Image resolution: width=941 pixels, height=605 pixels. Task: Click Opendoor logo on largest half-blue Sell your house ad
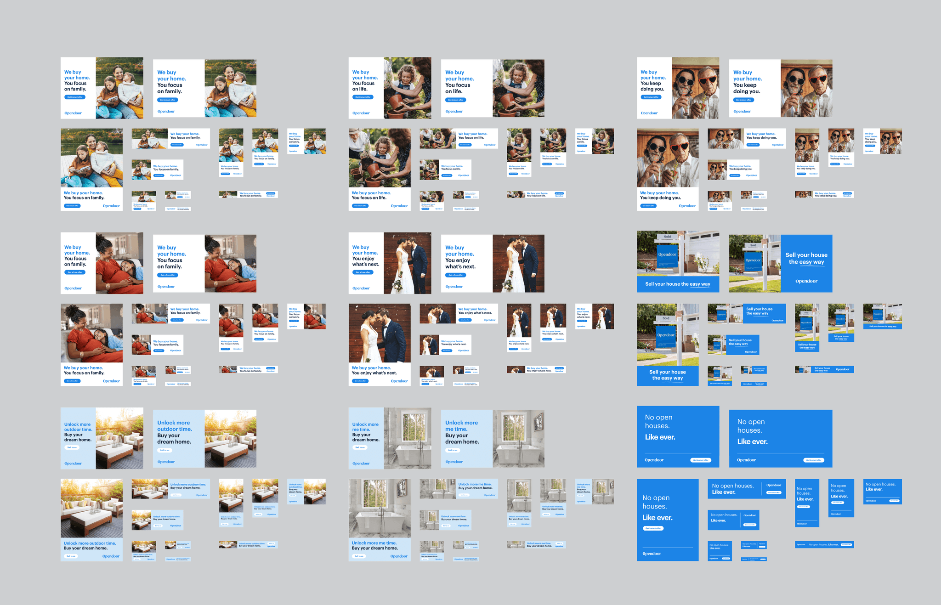[806, 281]
